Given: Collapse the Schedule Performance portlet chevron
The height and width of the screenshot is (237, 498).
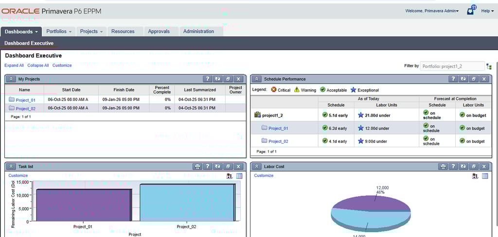Looking at the screenshot, I should click(x=257, y=79).
